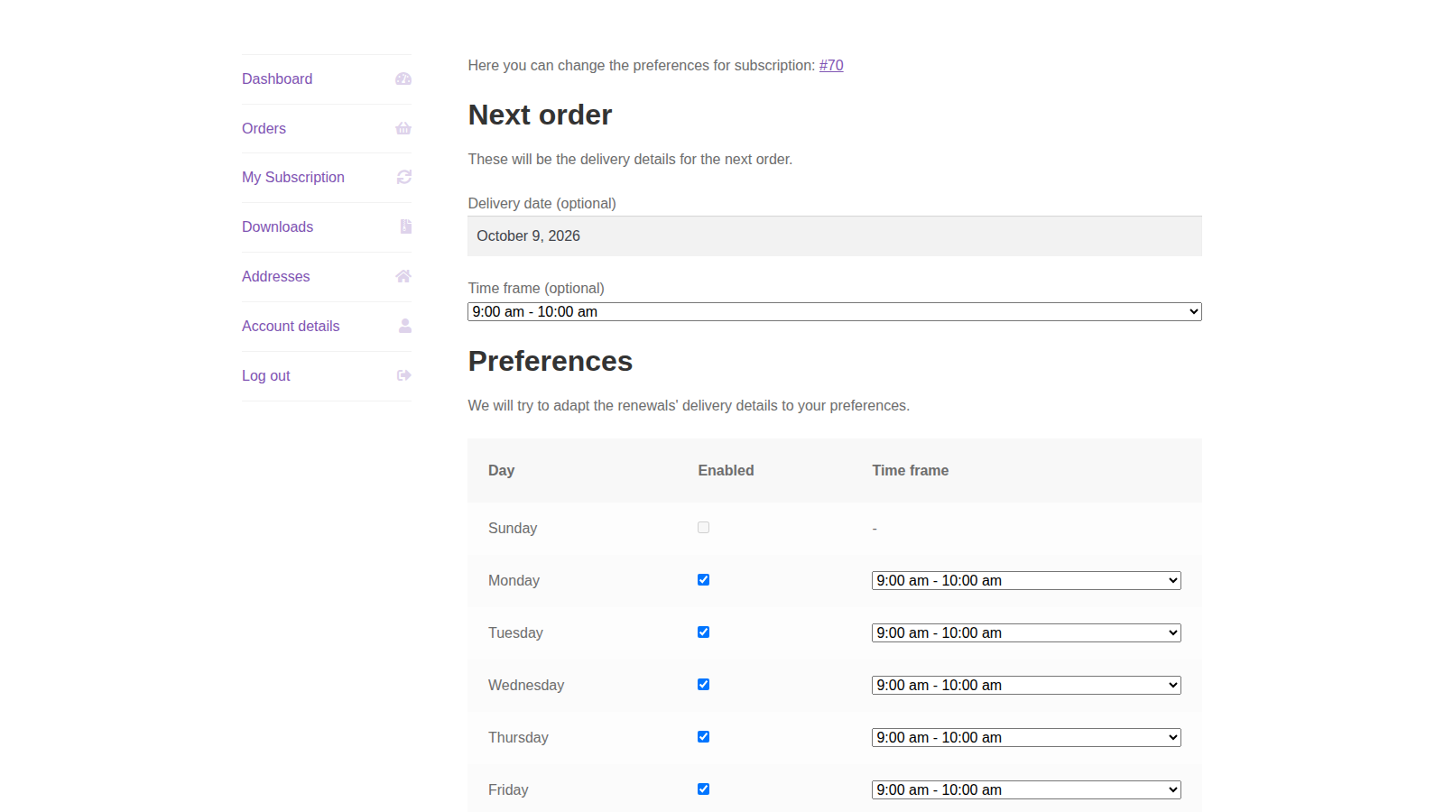Click the Day column header
The image size is (1444, 812).
coord(502,471)
